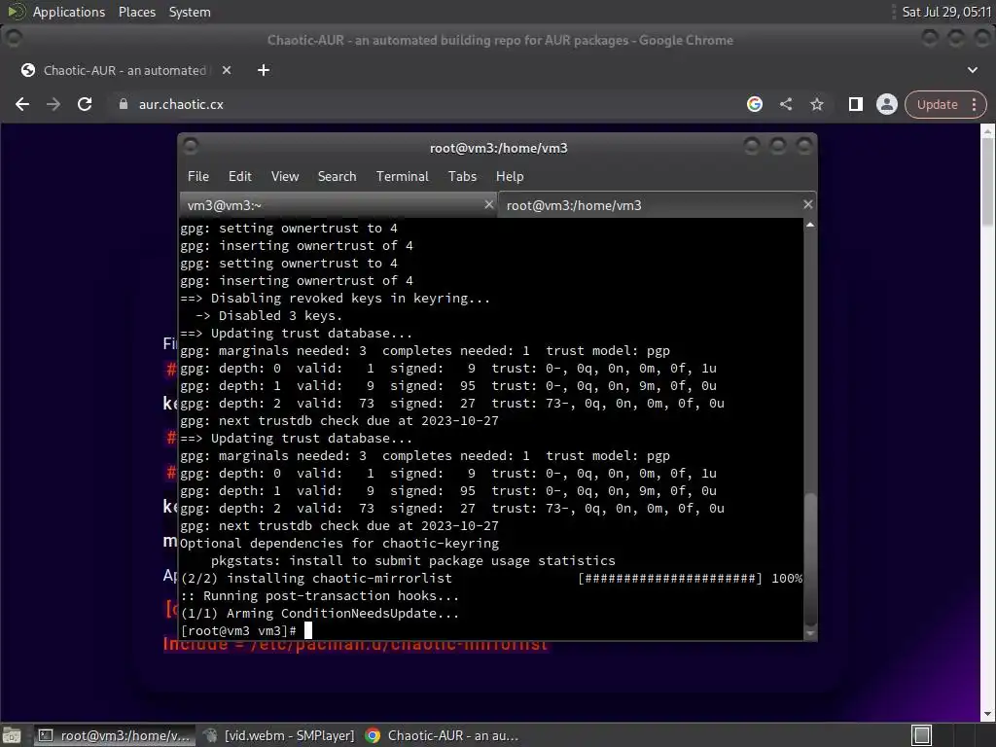Close the Chaotic-AUR browser tab
Viewport: 996px width, 747px height.
227,70
